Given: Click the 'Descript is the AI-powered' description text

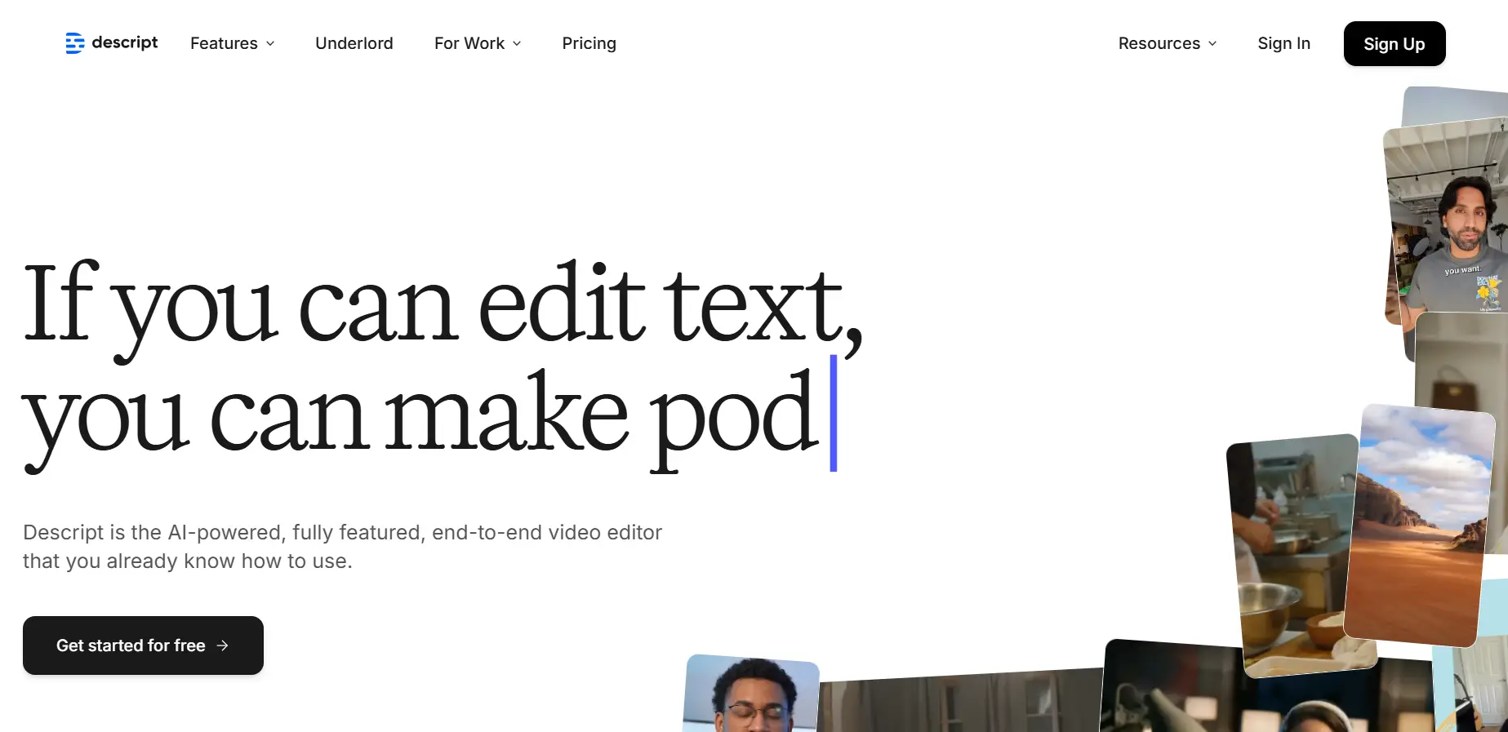Looking at the screenshot, I should click(343, 547).
